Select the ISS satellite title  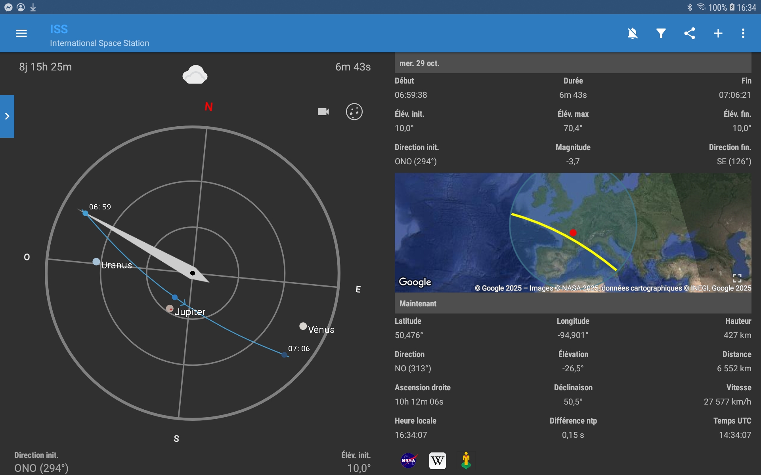(59, 29)
